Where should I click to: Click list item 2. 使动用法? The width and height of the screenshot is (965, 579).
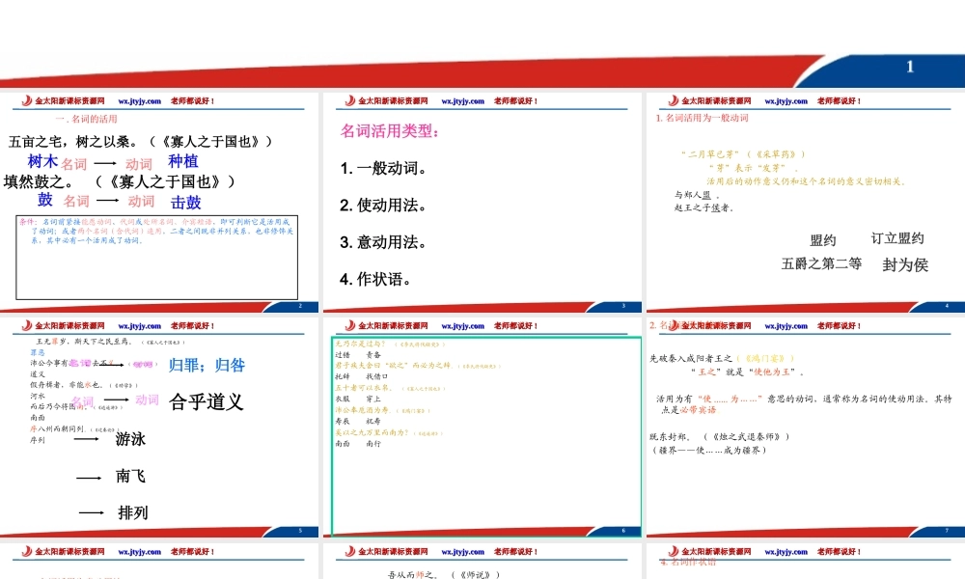[x=383, y=205]
